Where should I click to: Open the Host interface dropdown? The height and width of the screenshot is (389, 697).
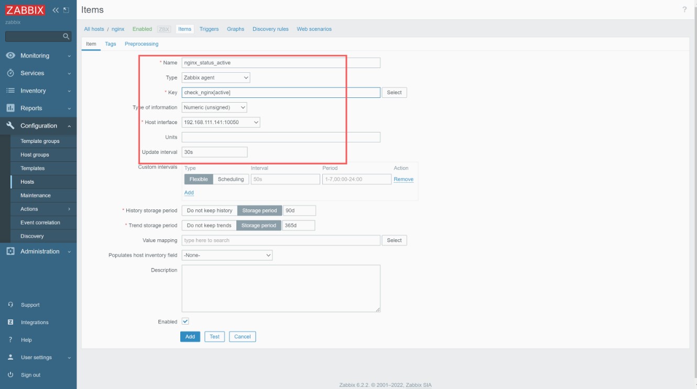pos(221,122)
